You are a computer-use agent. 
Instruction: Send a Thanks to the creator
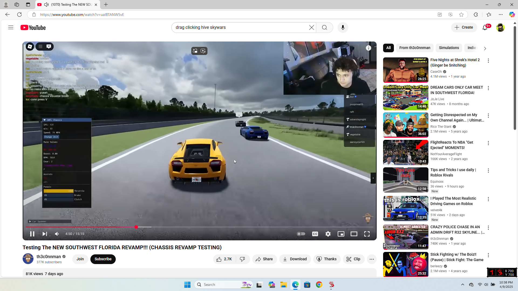(327, 259)
